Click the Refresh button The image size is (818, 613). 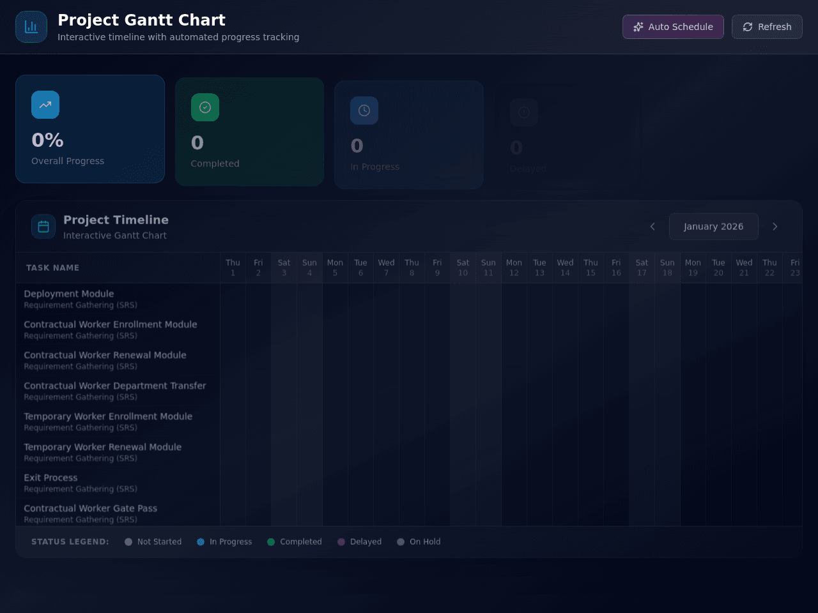767,27
